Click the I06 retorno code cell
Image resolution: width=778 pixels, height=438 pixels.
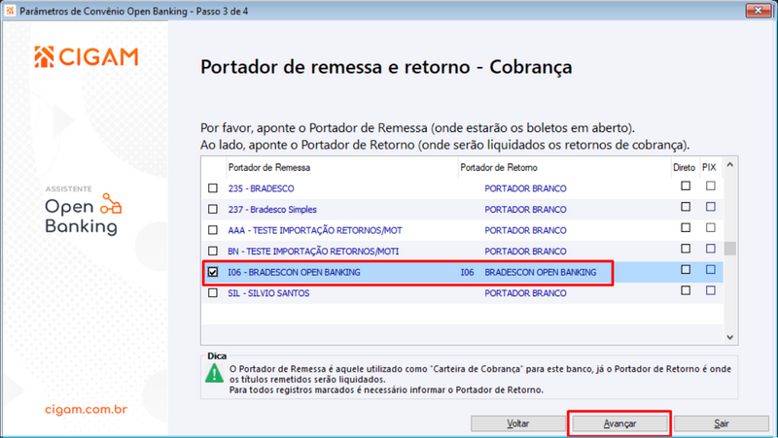click(467, 272)
